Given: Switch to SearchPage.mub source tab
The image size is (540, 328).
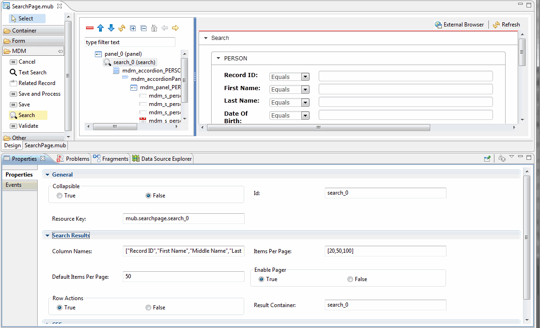Looking at the screenshot, I should [45, 145].
